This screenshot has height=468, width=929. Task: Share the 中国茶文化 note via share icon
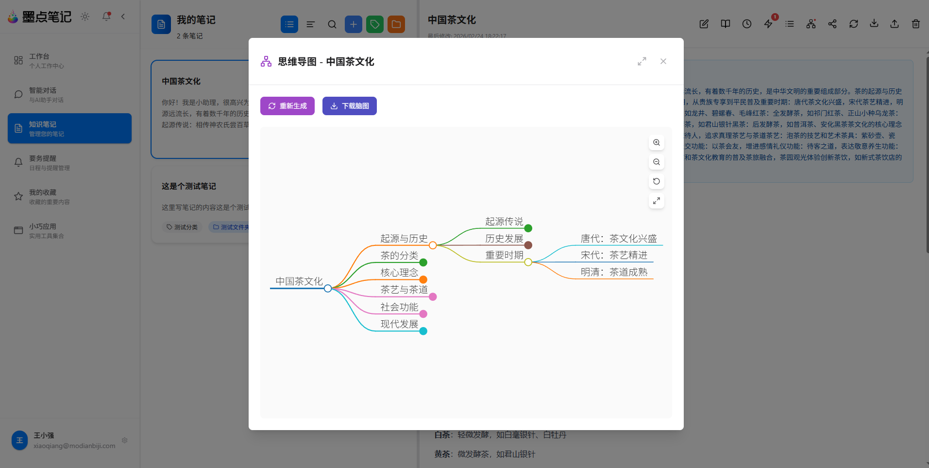(832, 23)
